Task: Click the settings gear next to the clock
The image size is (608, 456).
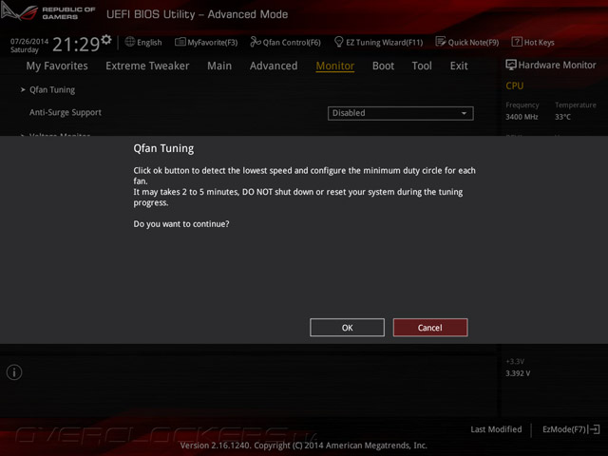Action: click(x=106, y=40)
